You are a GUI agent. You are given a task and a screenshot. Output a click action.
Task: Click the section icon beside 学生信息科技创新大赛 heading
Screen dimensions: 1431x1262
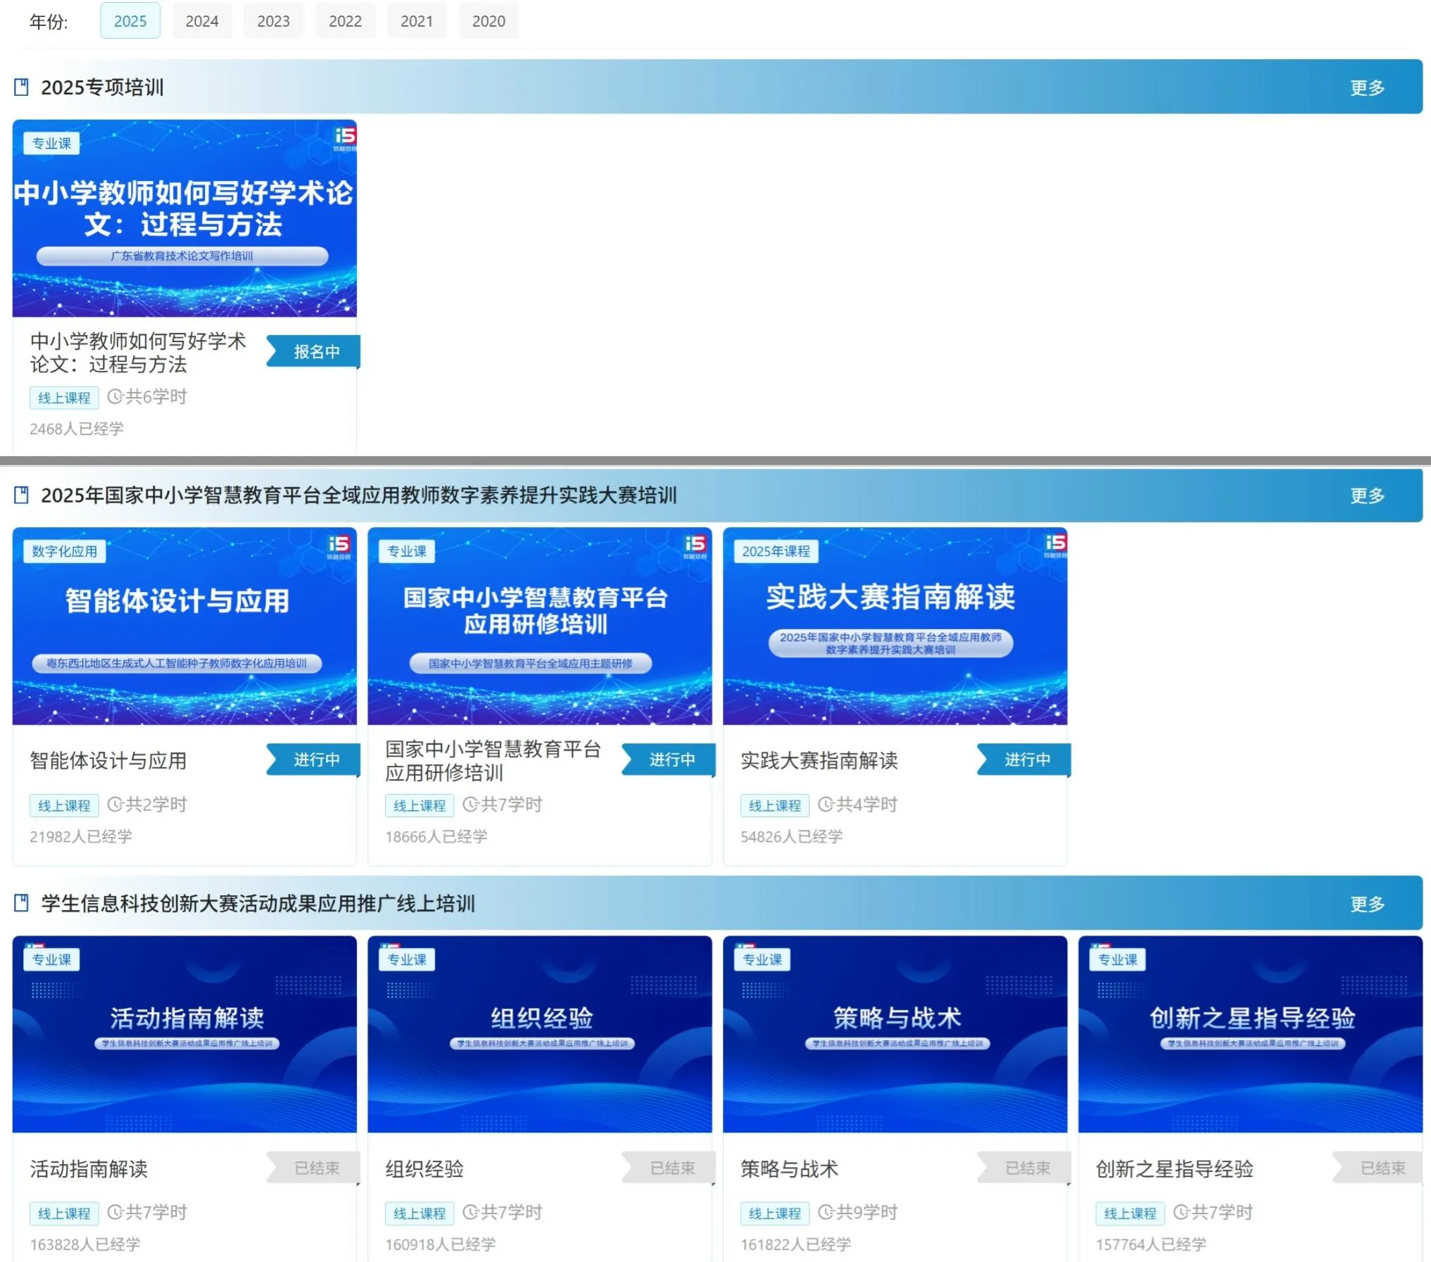tap(21, 903)
